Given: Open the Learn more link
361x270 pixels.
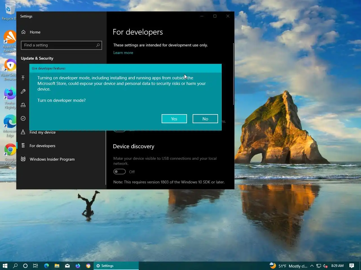Looking at the screenshot, I should (123, 53).
